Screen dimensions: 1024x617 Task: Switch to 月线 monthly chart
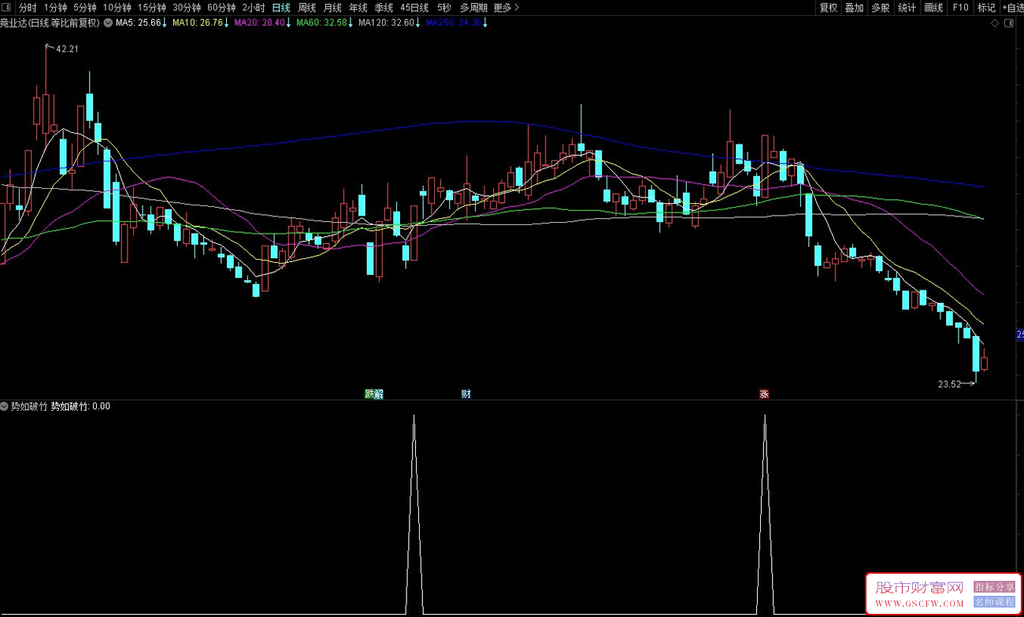pos(332,7)
